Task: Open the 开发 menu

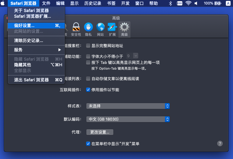Action: point(125,3)
